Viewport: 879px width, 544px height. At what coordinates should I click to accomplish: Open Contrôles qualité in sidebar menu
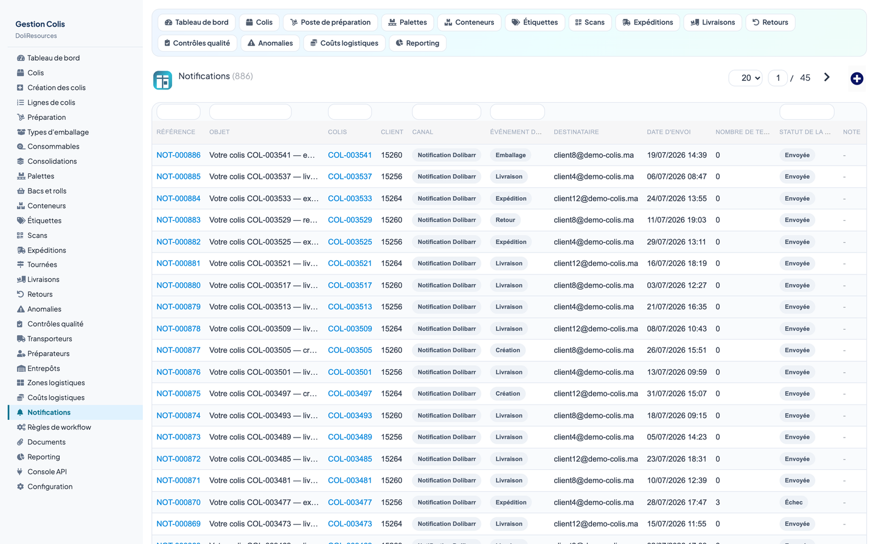pyautogui.click(x=55, y=324)
